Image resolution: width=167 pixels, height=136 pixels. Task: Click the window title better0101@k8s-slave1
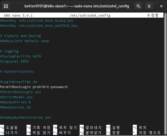point(77,6)
